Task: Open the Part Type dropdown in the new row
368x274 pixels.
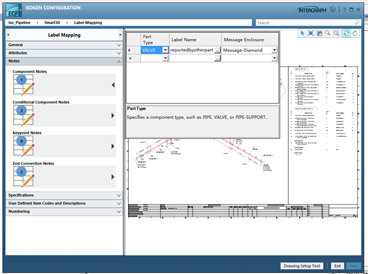Action: (x=165, y=58)
